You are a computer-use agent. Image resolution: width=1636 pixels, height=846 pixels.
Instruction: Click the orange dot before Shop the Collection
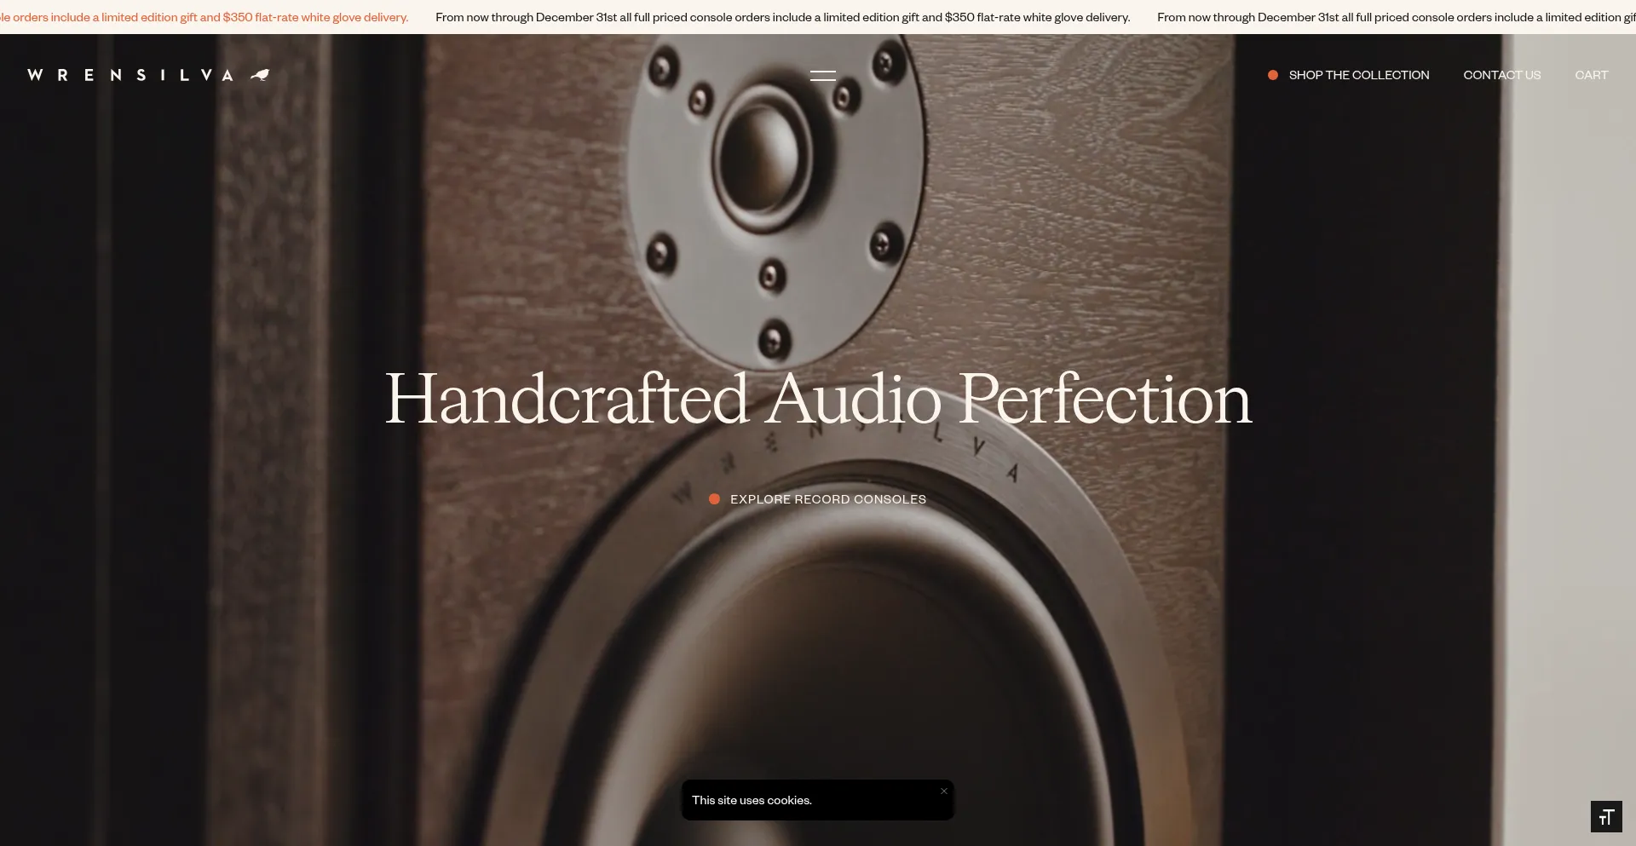tap(1273, 75)
